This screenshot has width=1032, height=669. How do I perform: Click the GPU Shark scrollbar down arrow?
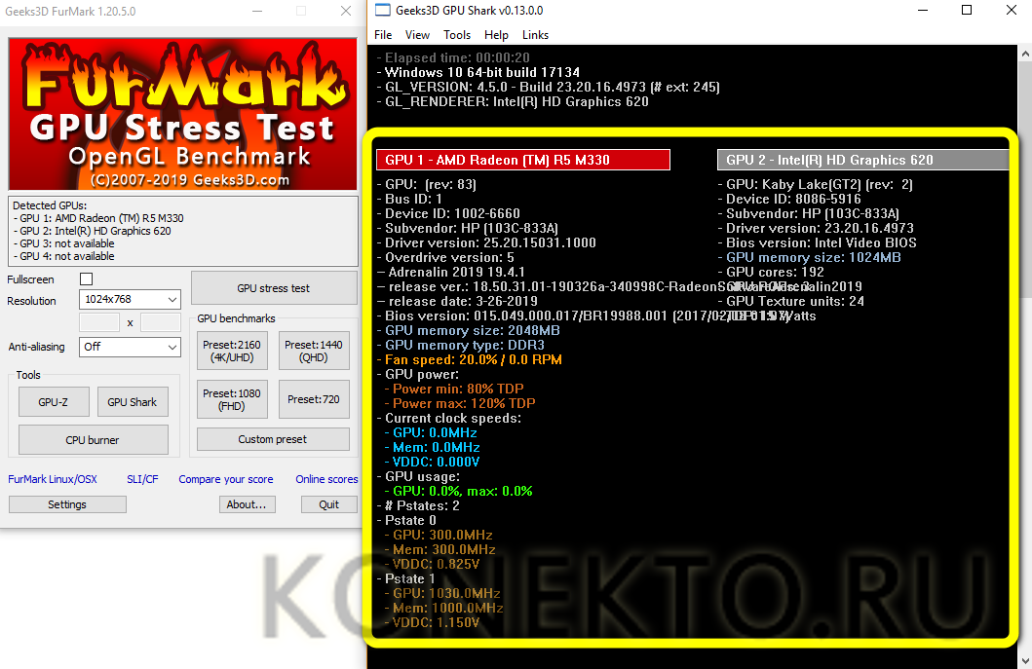(x=1025, y=660)
